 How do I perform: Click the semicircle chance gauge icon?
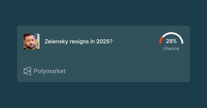point(171,38)
